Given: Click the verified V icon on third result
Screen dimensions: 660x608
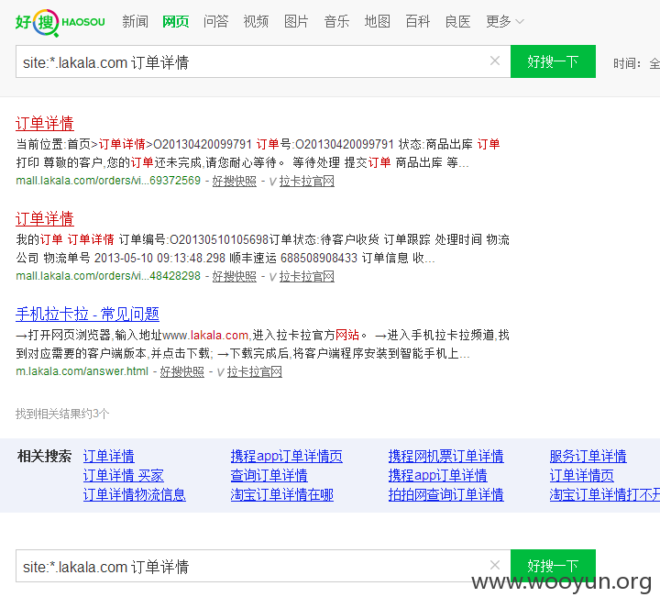Looking at the screenshot, I should point(220,372).
